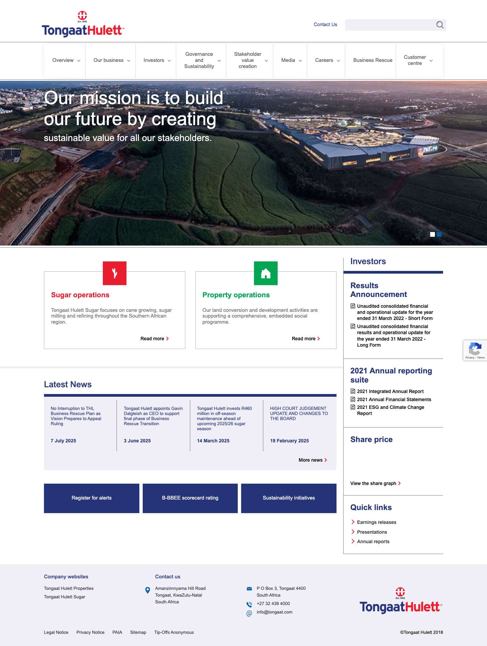Expand the Careers dropdown chevron
487x646 pixels.
[338, 61]
